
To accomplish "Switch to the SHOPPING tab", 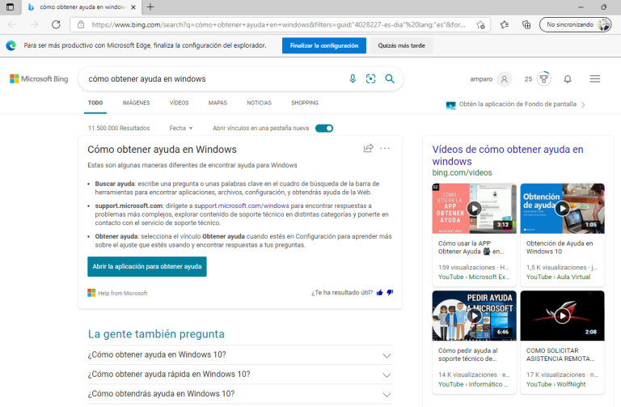I will (305, 103).
